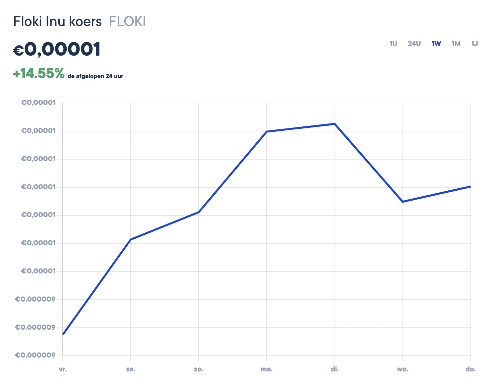The height and width of the screenshot is (384, 490).
Task: Click the 'za.' x-axis day label
Action: tap(131, 369)
